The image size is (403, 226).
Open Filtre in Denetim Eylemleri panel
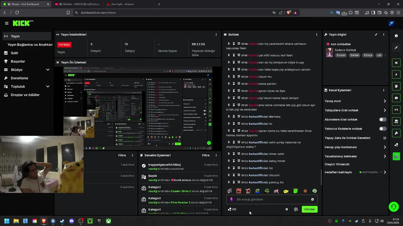coord(206,155)
